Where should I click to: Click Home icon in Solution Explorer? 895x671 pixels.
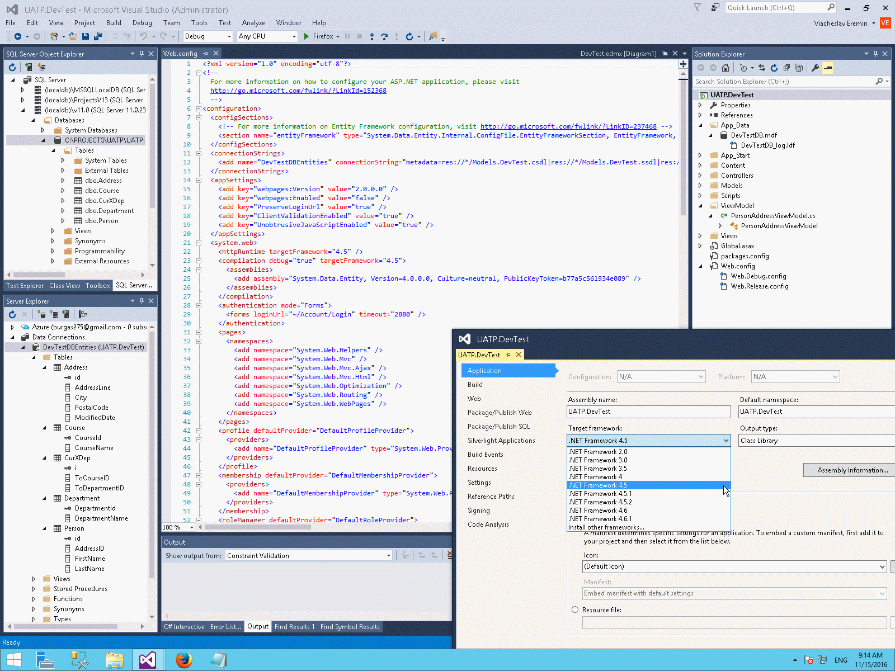[726, 68]
